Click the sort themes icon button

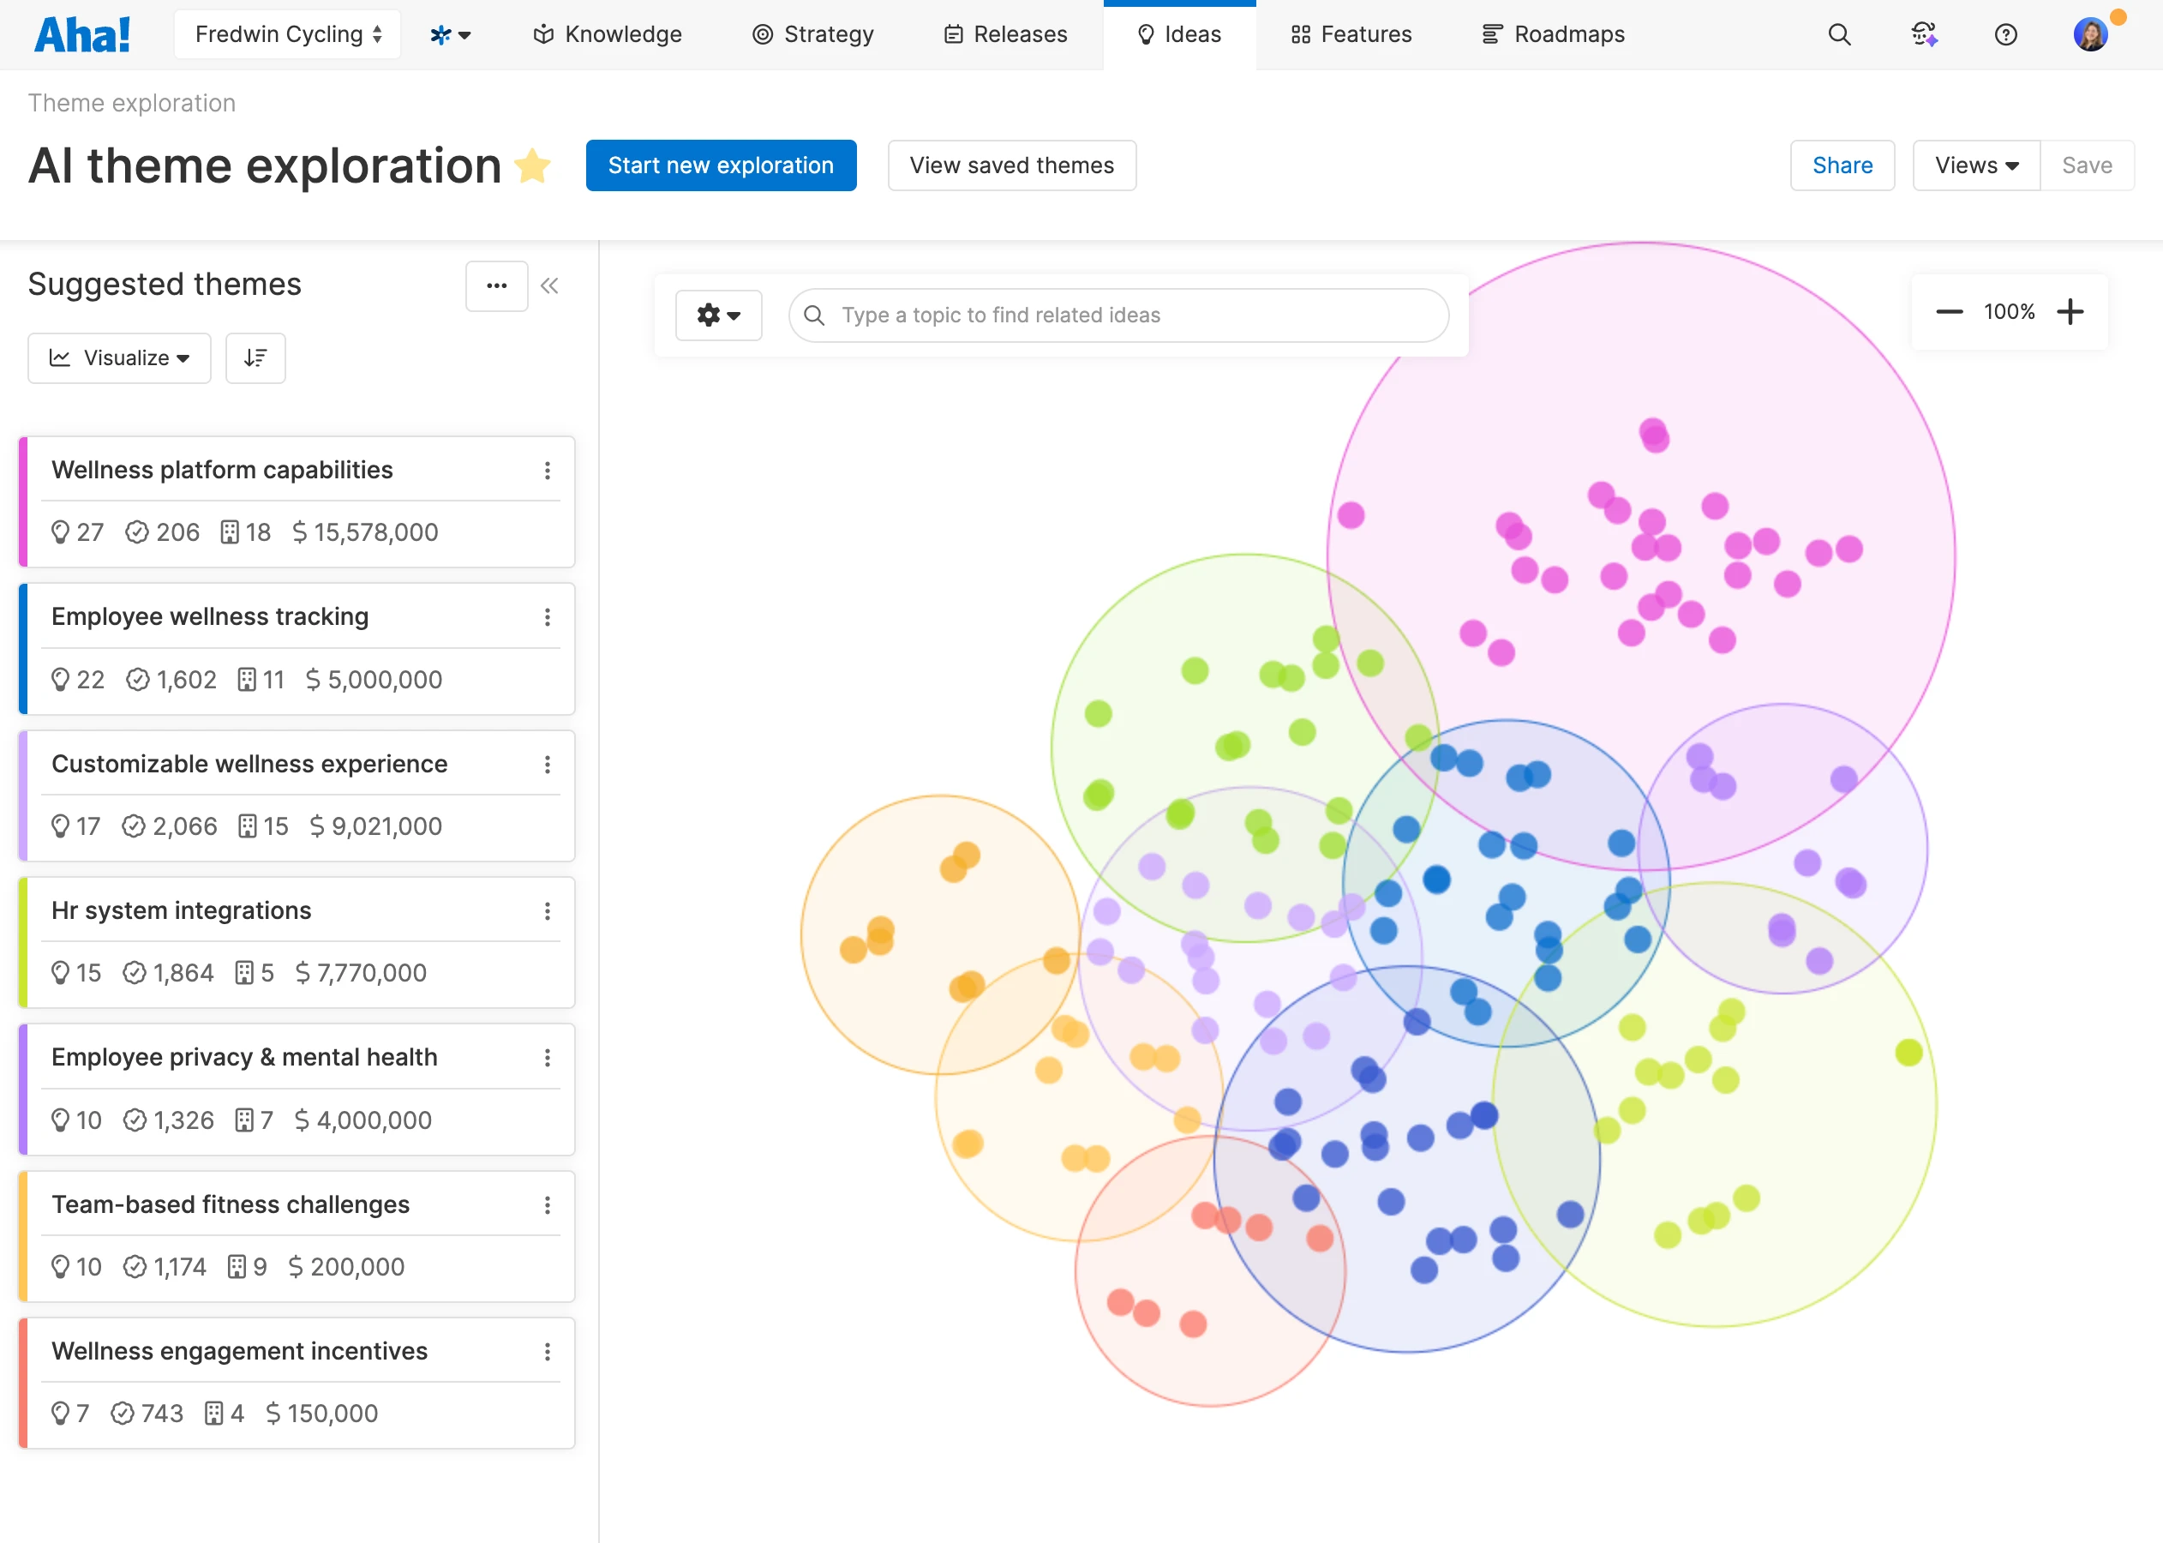click(x=255, y=358)
